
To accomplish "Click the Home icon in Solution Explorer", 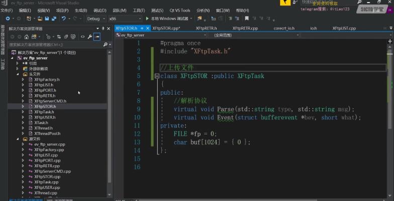I will coord(26,37).
